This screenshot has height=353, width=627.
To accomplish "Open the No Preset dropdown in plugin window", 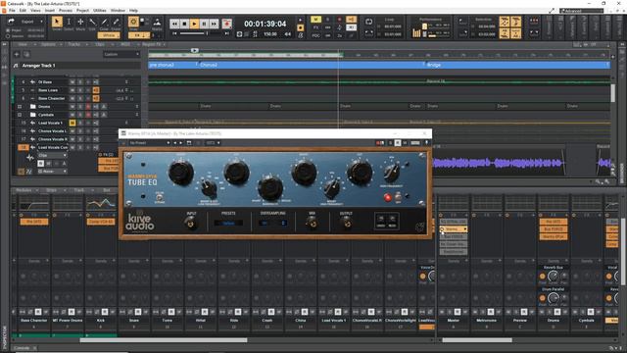I will coord(149,143).
